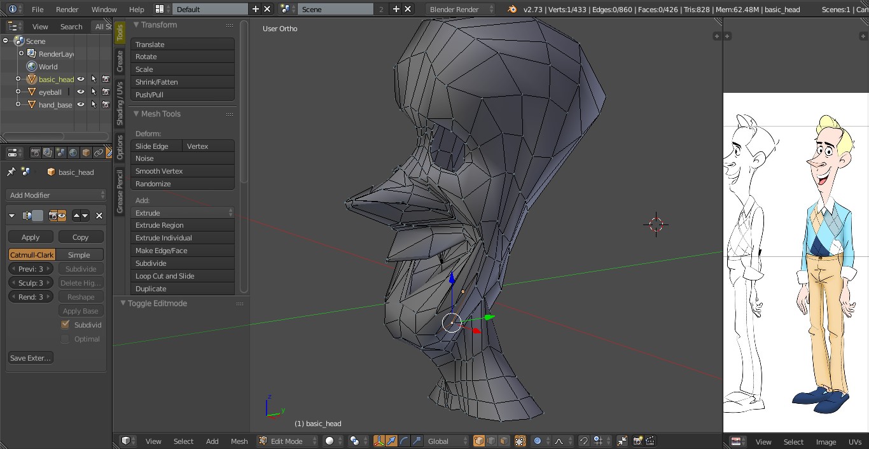Remove the subdivision modifier with X
This screenshot has height=449, width=869.
(x=99, y=216)
